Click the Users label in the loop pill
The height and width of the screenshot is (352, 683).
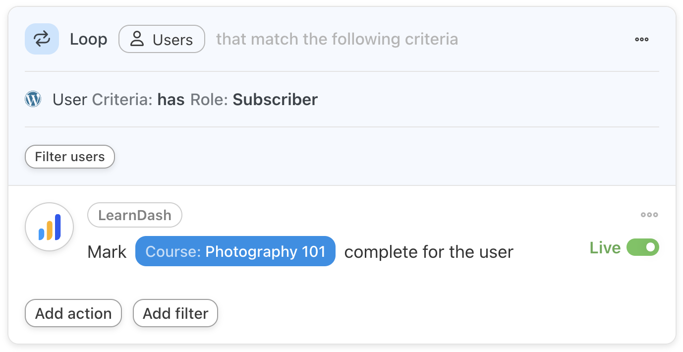tap(172, 40)
